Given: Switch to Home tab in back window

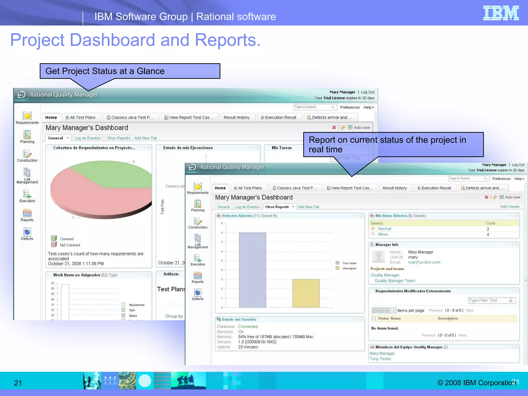Looking at the screenshot, I should (x=51, y=117).
